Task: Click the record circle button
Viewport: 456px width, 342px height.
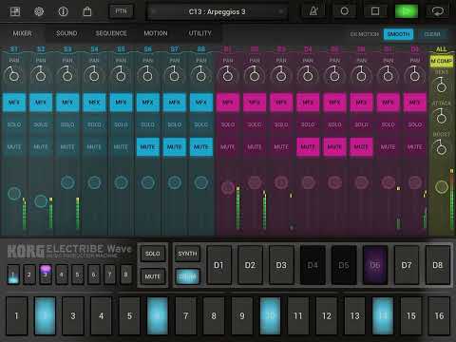Action: click(345, 11)
